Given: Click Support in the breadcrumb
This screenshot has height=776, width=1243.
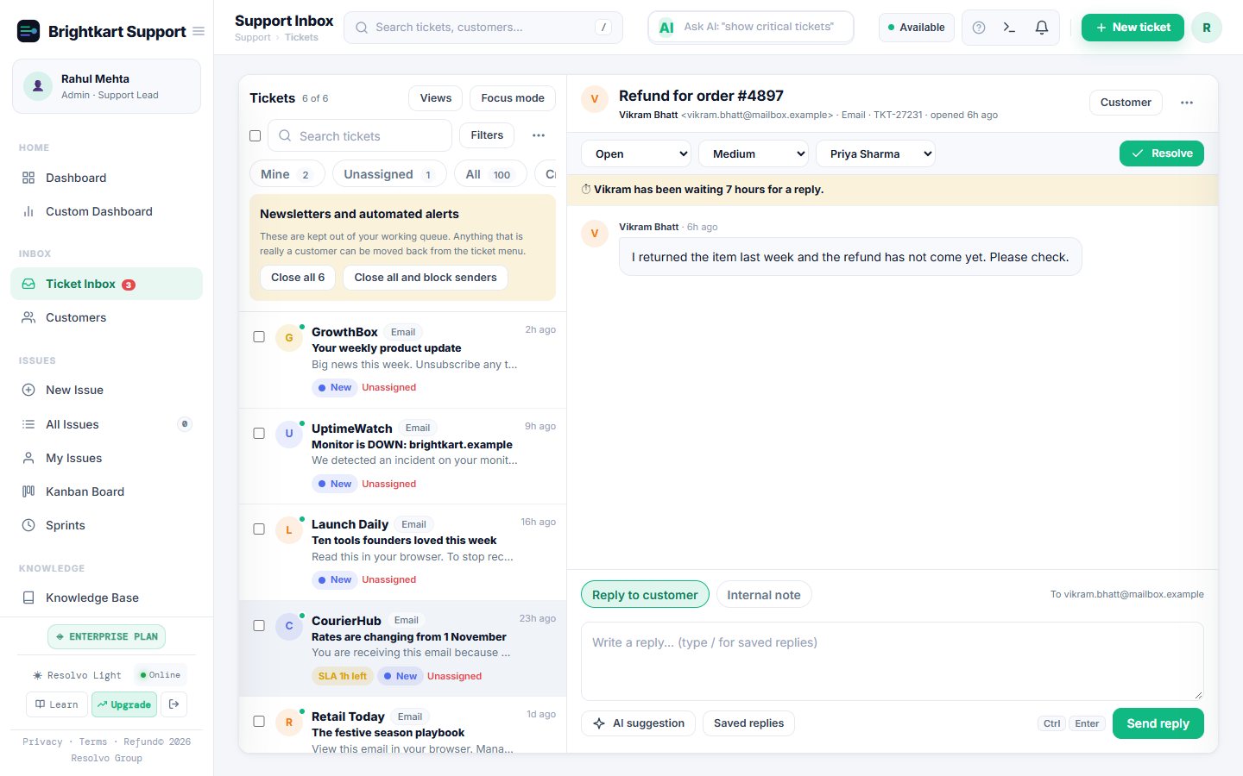Looking at the screenshot, I should 252,38.
